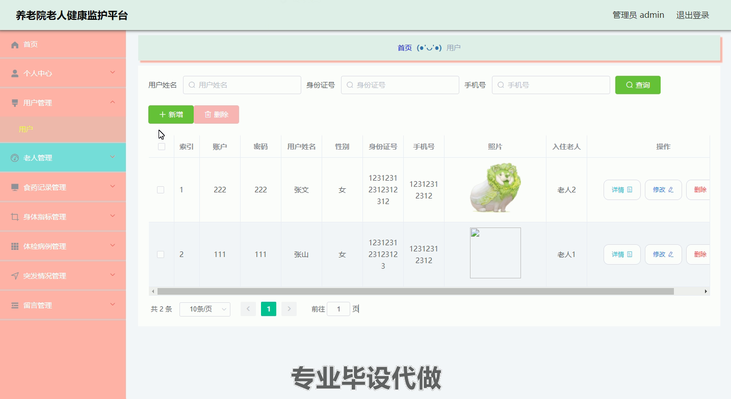Click the magnifier icon in 查询 button
Screen dimensions: 731x399
pyautogui.click(x=630, y=85)
